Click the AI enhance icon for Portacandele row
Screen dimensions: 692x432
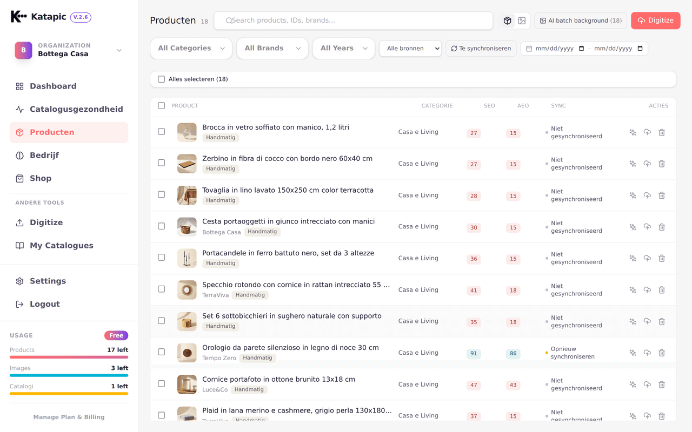click(x=633, y=258)
